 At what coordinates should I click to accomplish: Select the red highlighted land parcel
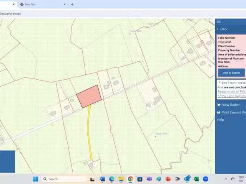click(x=89, y=96)
